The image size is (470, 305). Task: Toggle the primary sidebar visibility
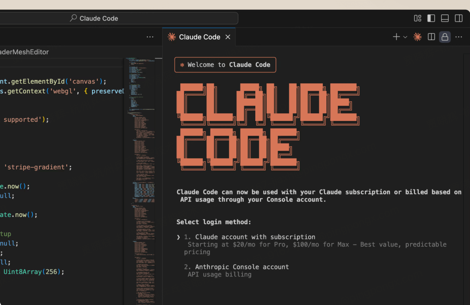pos(431,18)
